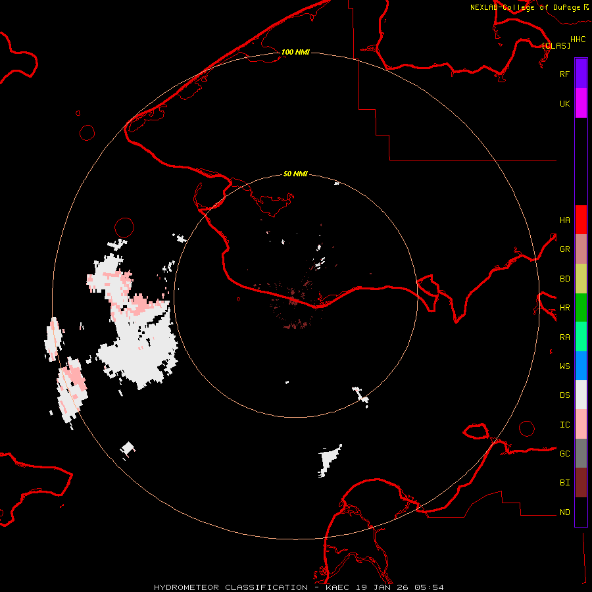This screenshot has height=592, width=592.
Task: Click the BI brown legend swatch
Action: pyautogui.click(x=581, y=483)
